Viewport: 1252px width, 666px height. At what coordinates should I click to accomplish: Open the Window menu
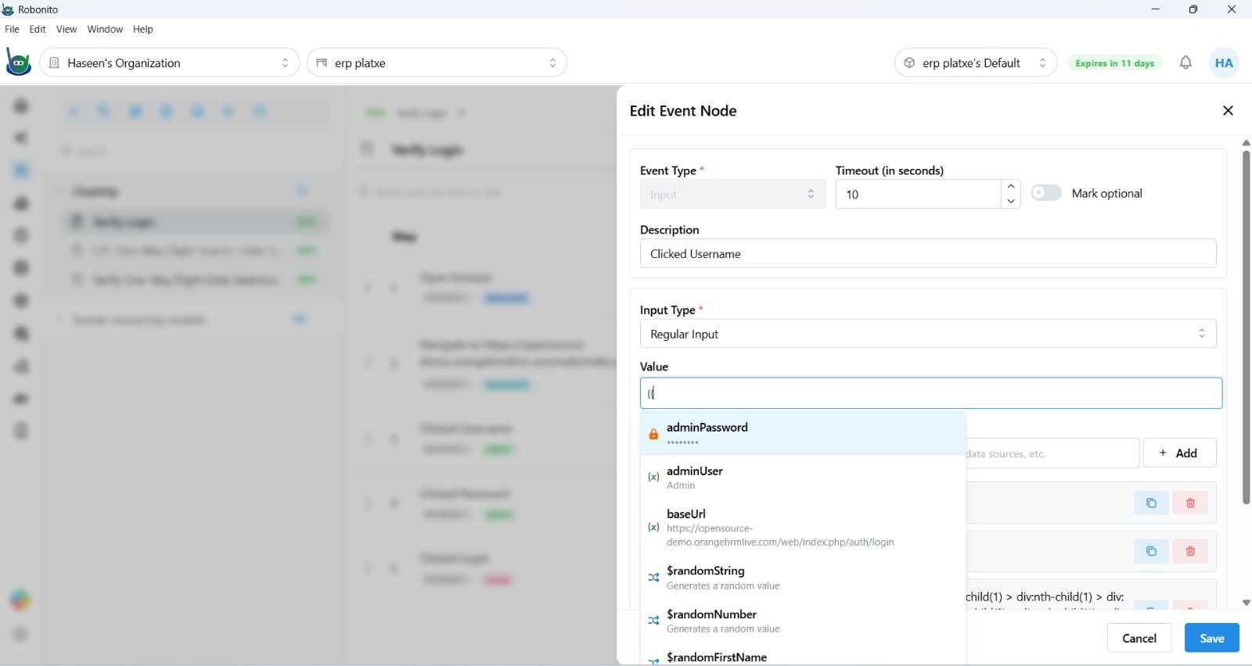pos(105,29)
